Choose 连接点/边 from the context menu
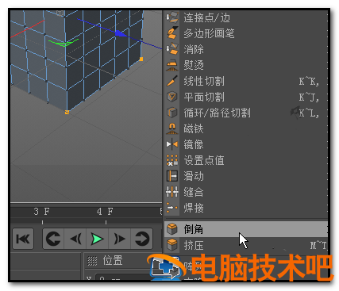The image size is (339, 291). click(246, 17)
